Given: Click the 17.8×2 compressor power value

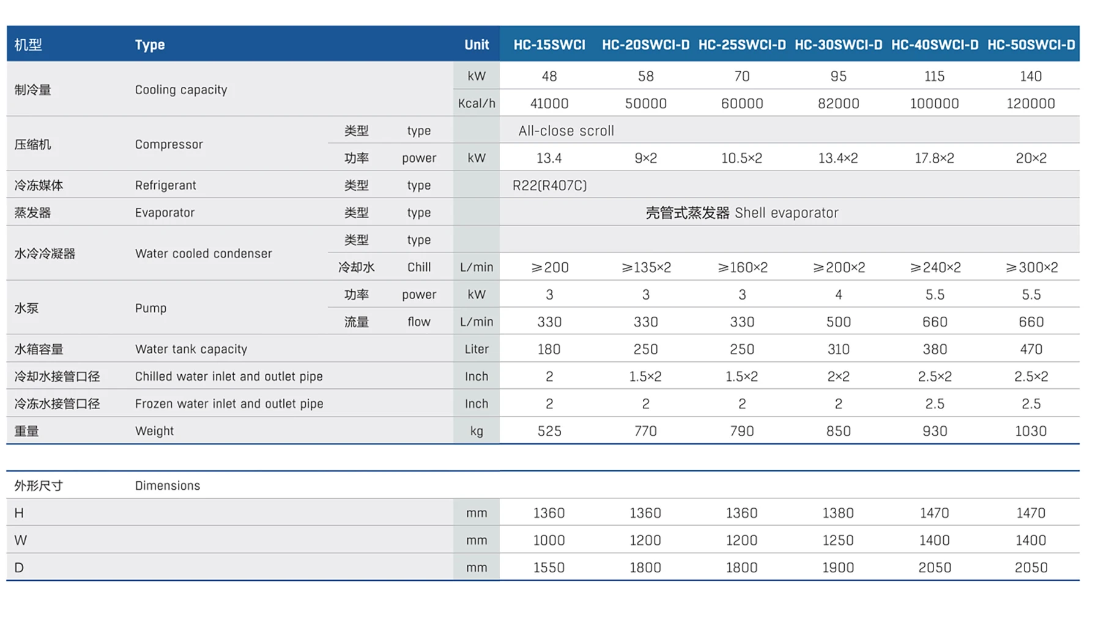Looking at the screenshot, I should tap(935, 158).
